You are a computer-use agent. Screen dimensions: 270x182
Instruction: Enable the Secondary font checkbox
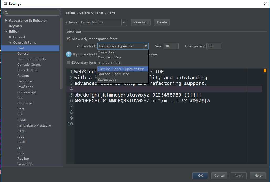click(68, 62)
